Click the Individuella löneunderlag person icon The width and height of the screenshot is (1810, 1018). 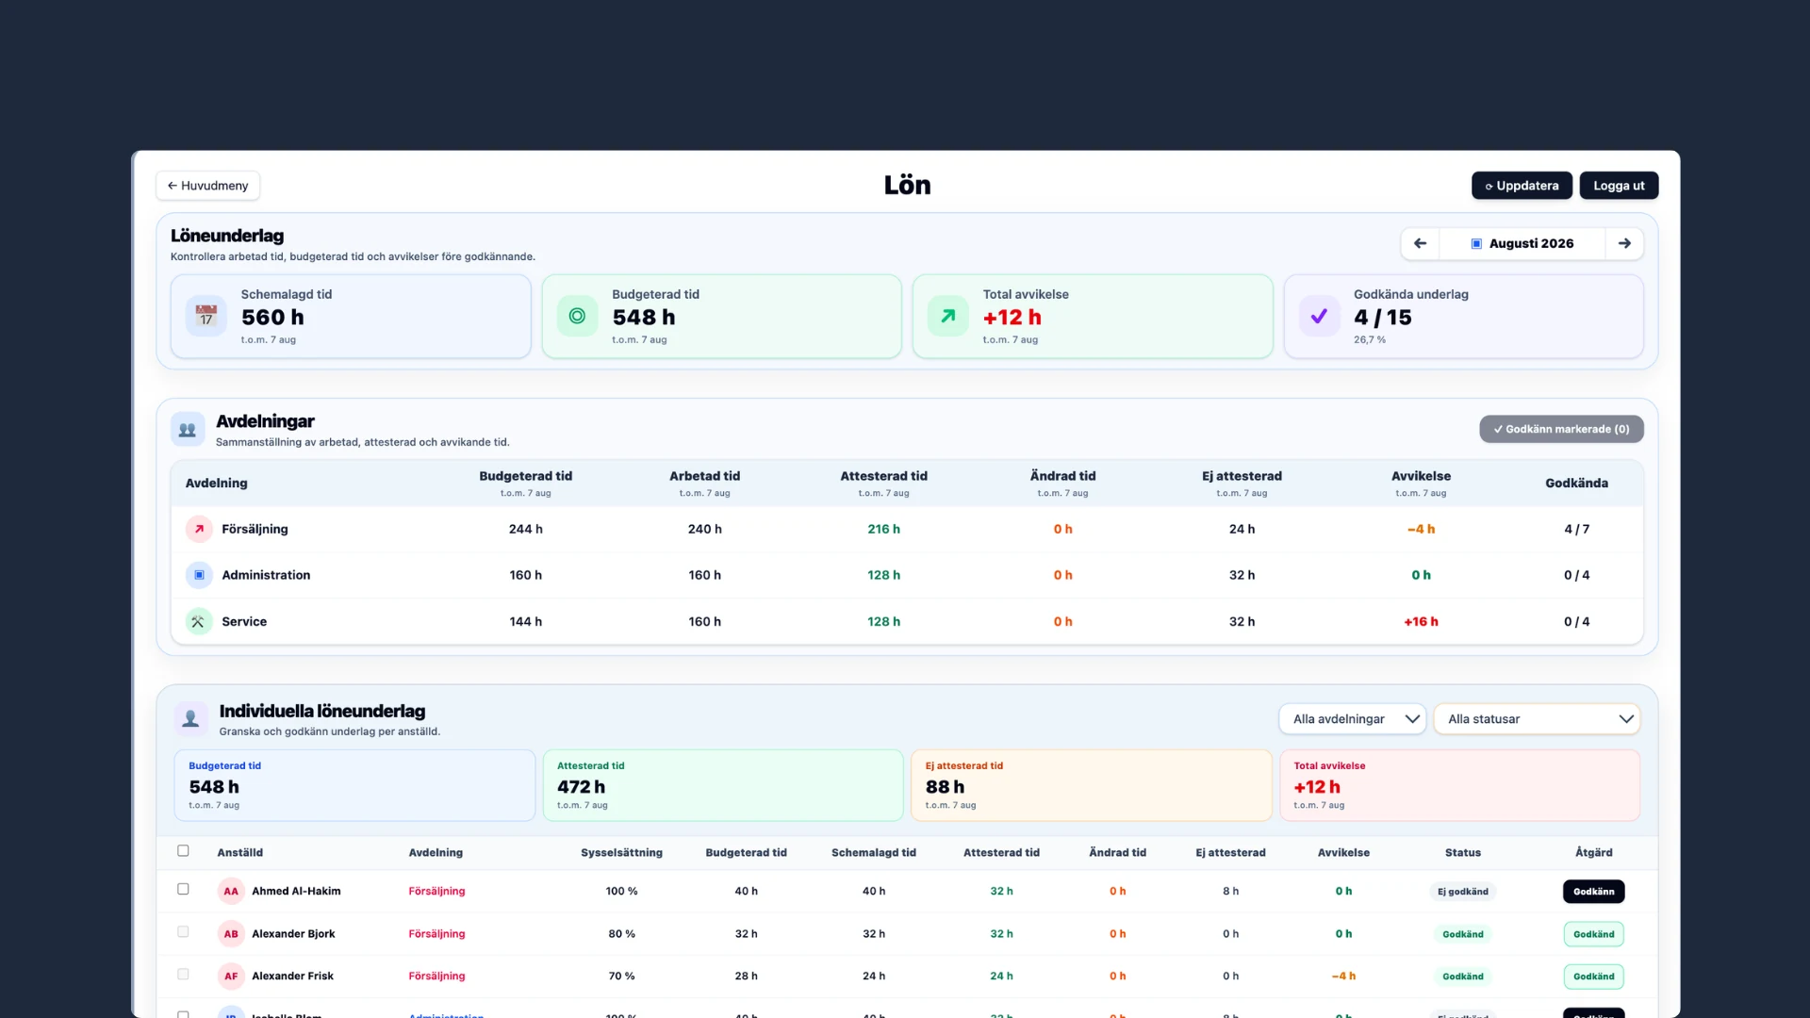190,719
